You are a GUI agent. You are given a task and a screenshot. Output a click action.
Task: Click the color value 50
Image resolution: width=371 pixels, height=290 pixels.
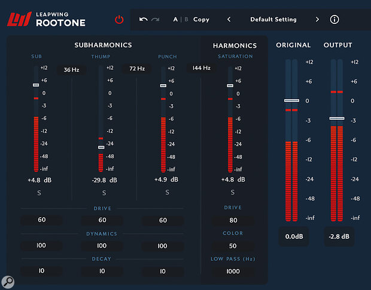point(233,246)
